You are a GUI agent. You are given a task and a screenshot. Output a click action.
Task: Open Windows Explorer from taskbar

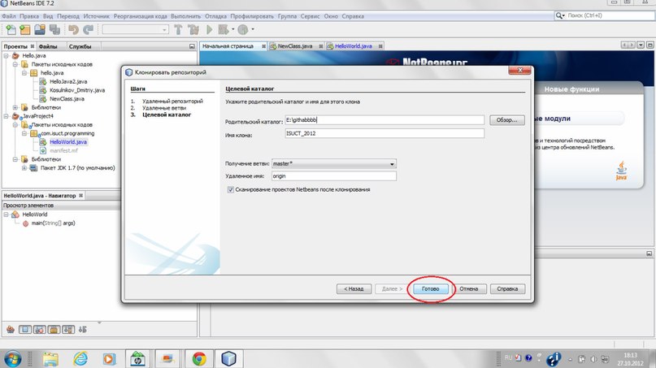(x=50, y=359)
